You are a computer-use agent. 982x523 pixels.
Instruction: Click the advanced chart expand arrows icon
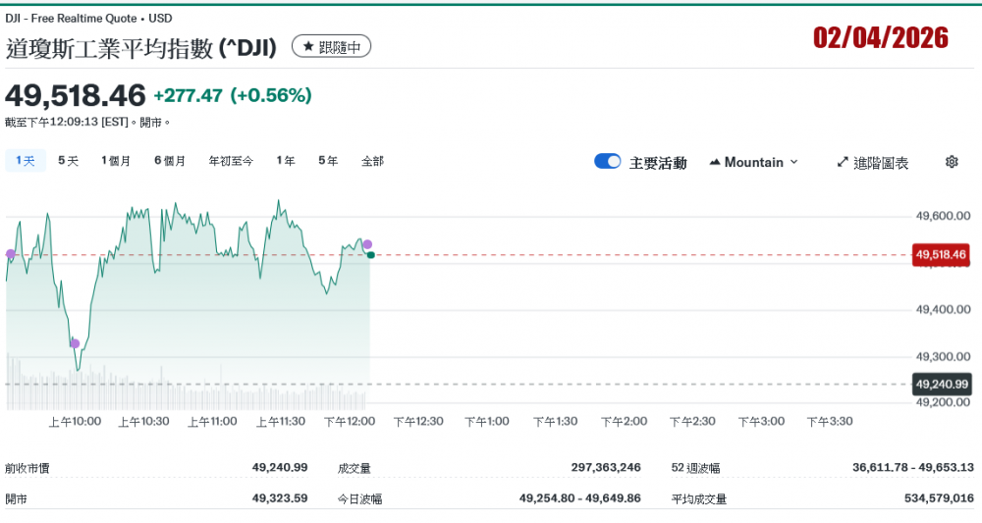coord(842,162)
